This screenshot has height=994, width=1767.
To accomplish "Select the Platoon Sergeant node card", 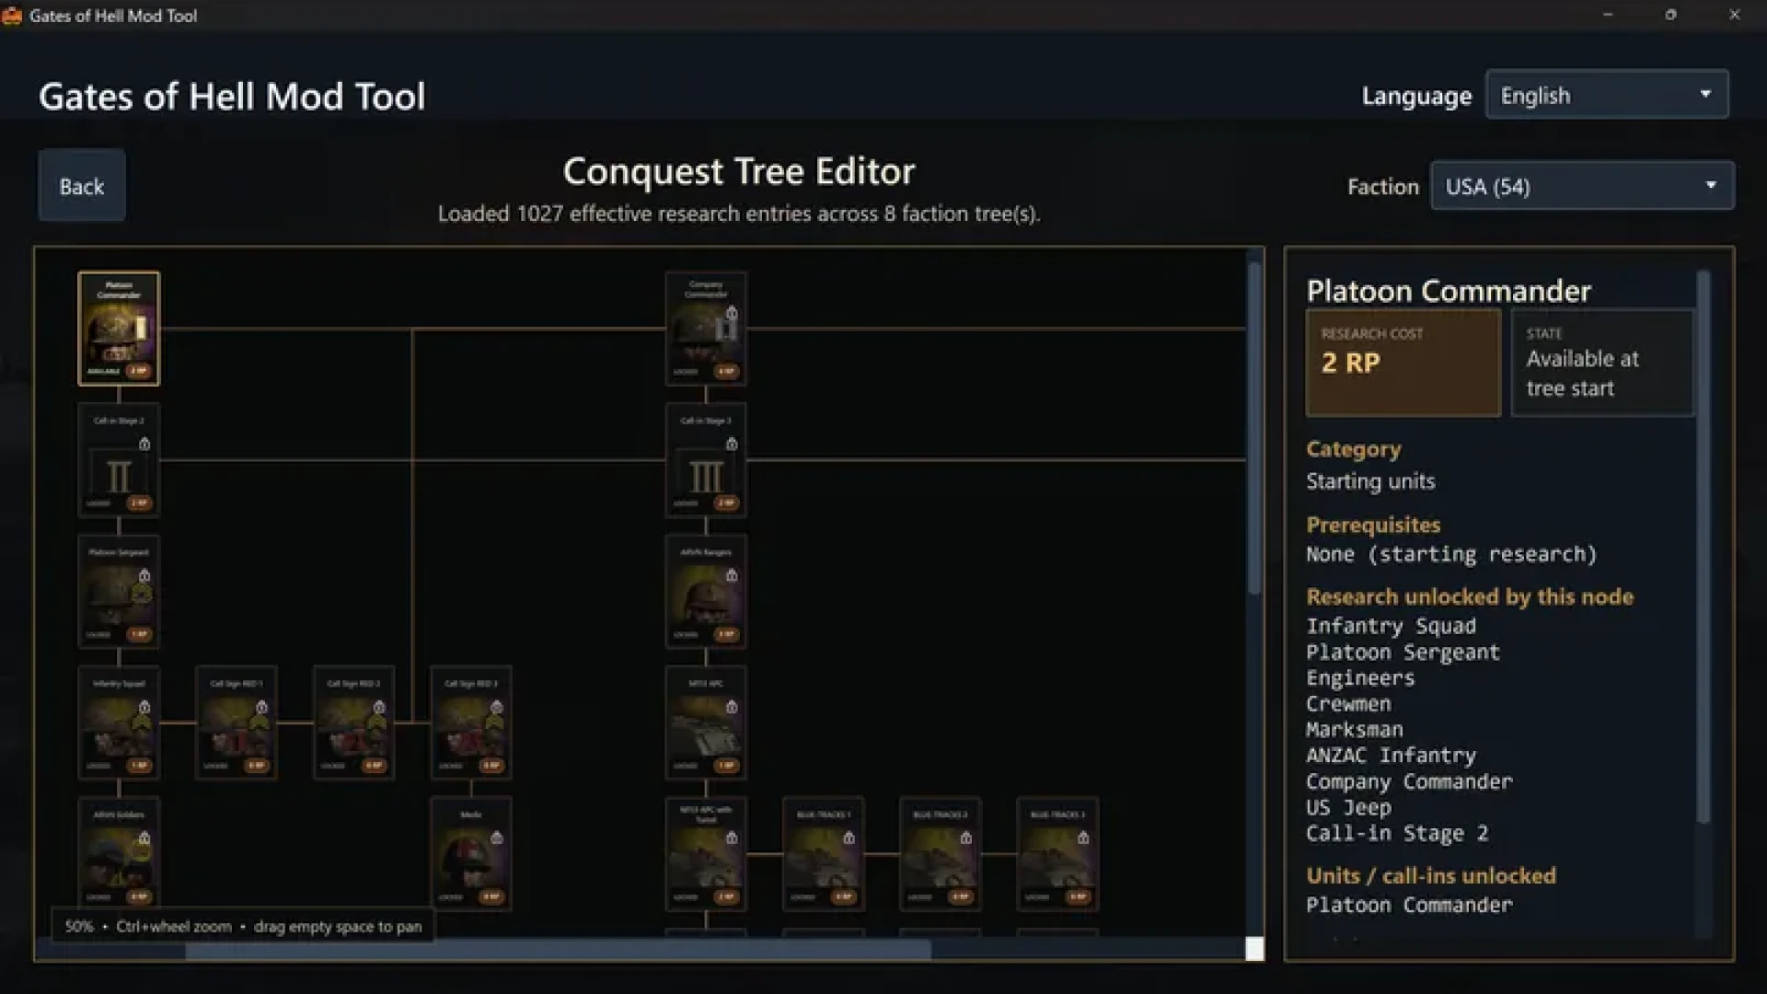I will click(x=119, y=591).
